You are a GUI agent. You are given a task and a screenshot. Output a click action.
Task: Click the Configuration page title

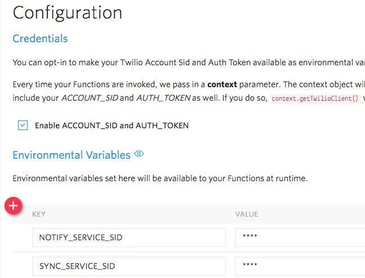pyautogui.click(x=67, y=13)
